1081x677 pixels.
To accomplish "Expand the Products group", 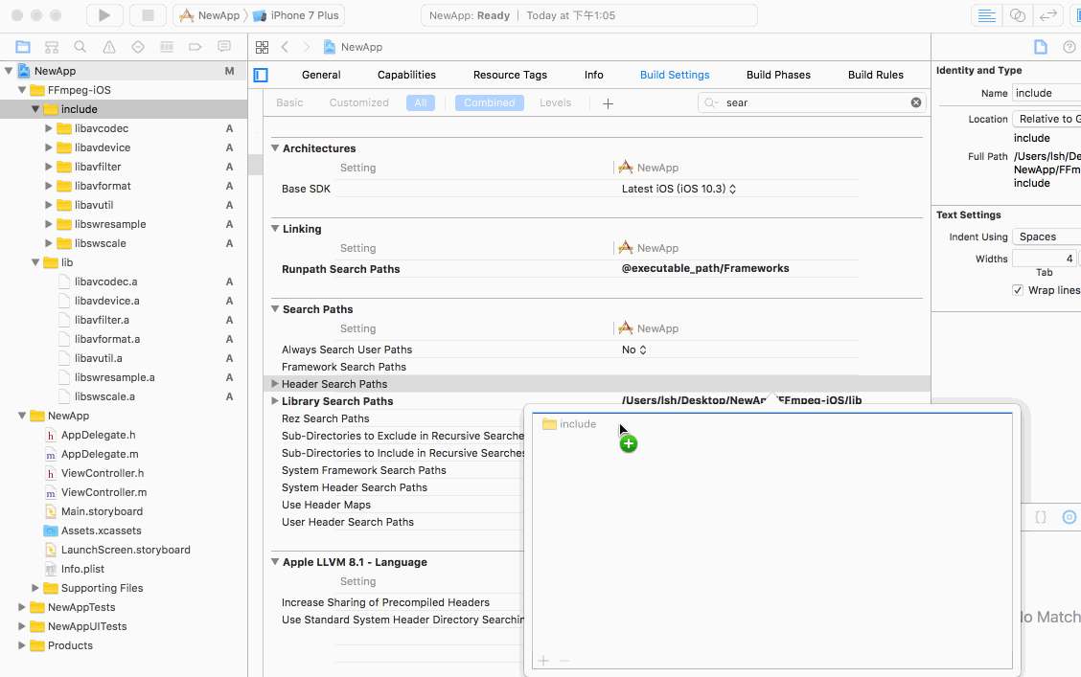I will click(x=22, y=645).
